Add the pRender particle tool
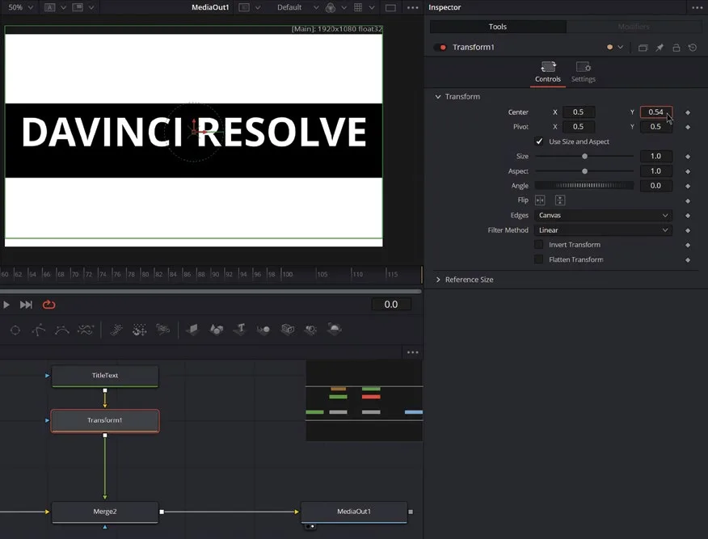 (163, 330)
